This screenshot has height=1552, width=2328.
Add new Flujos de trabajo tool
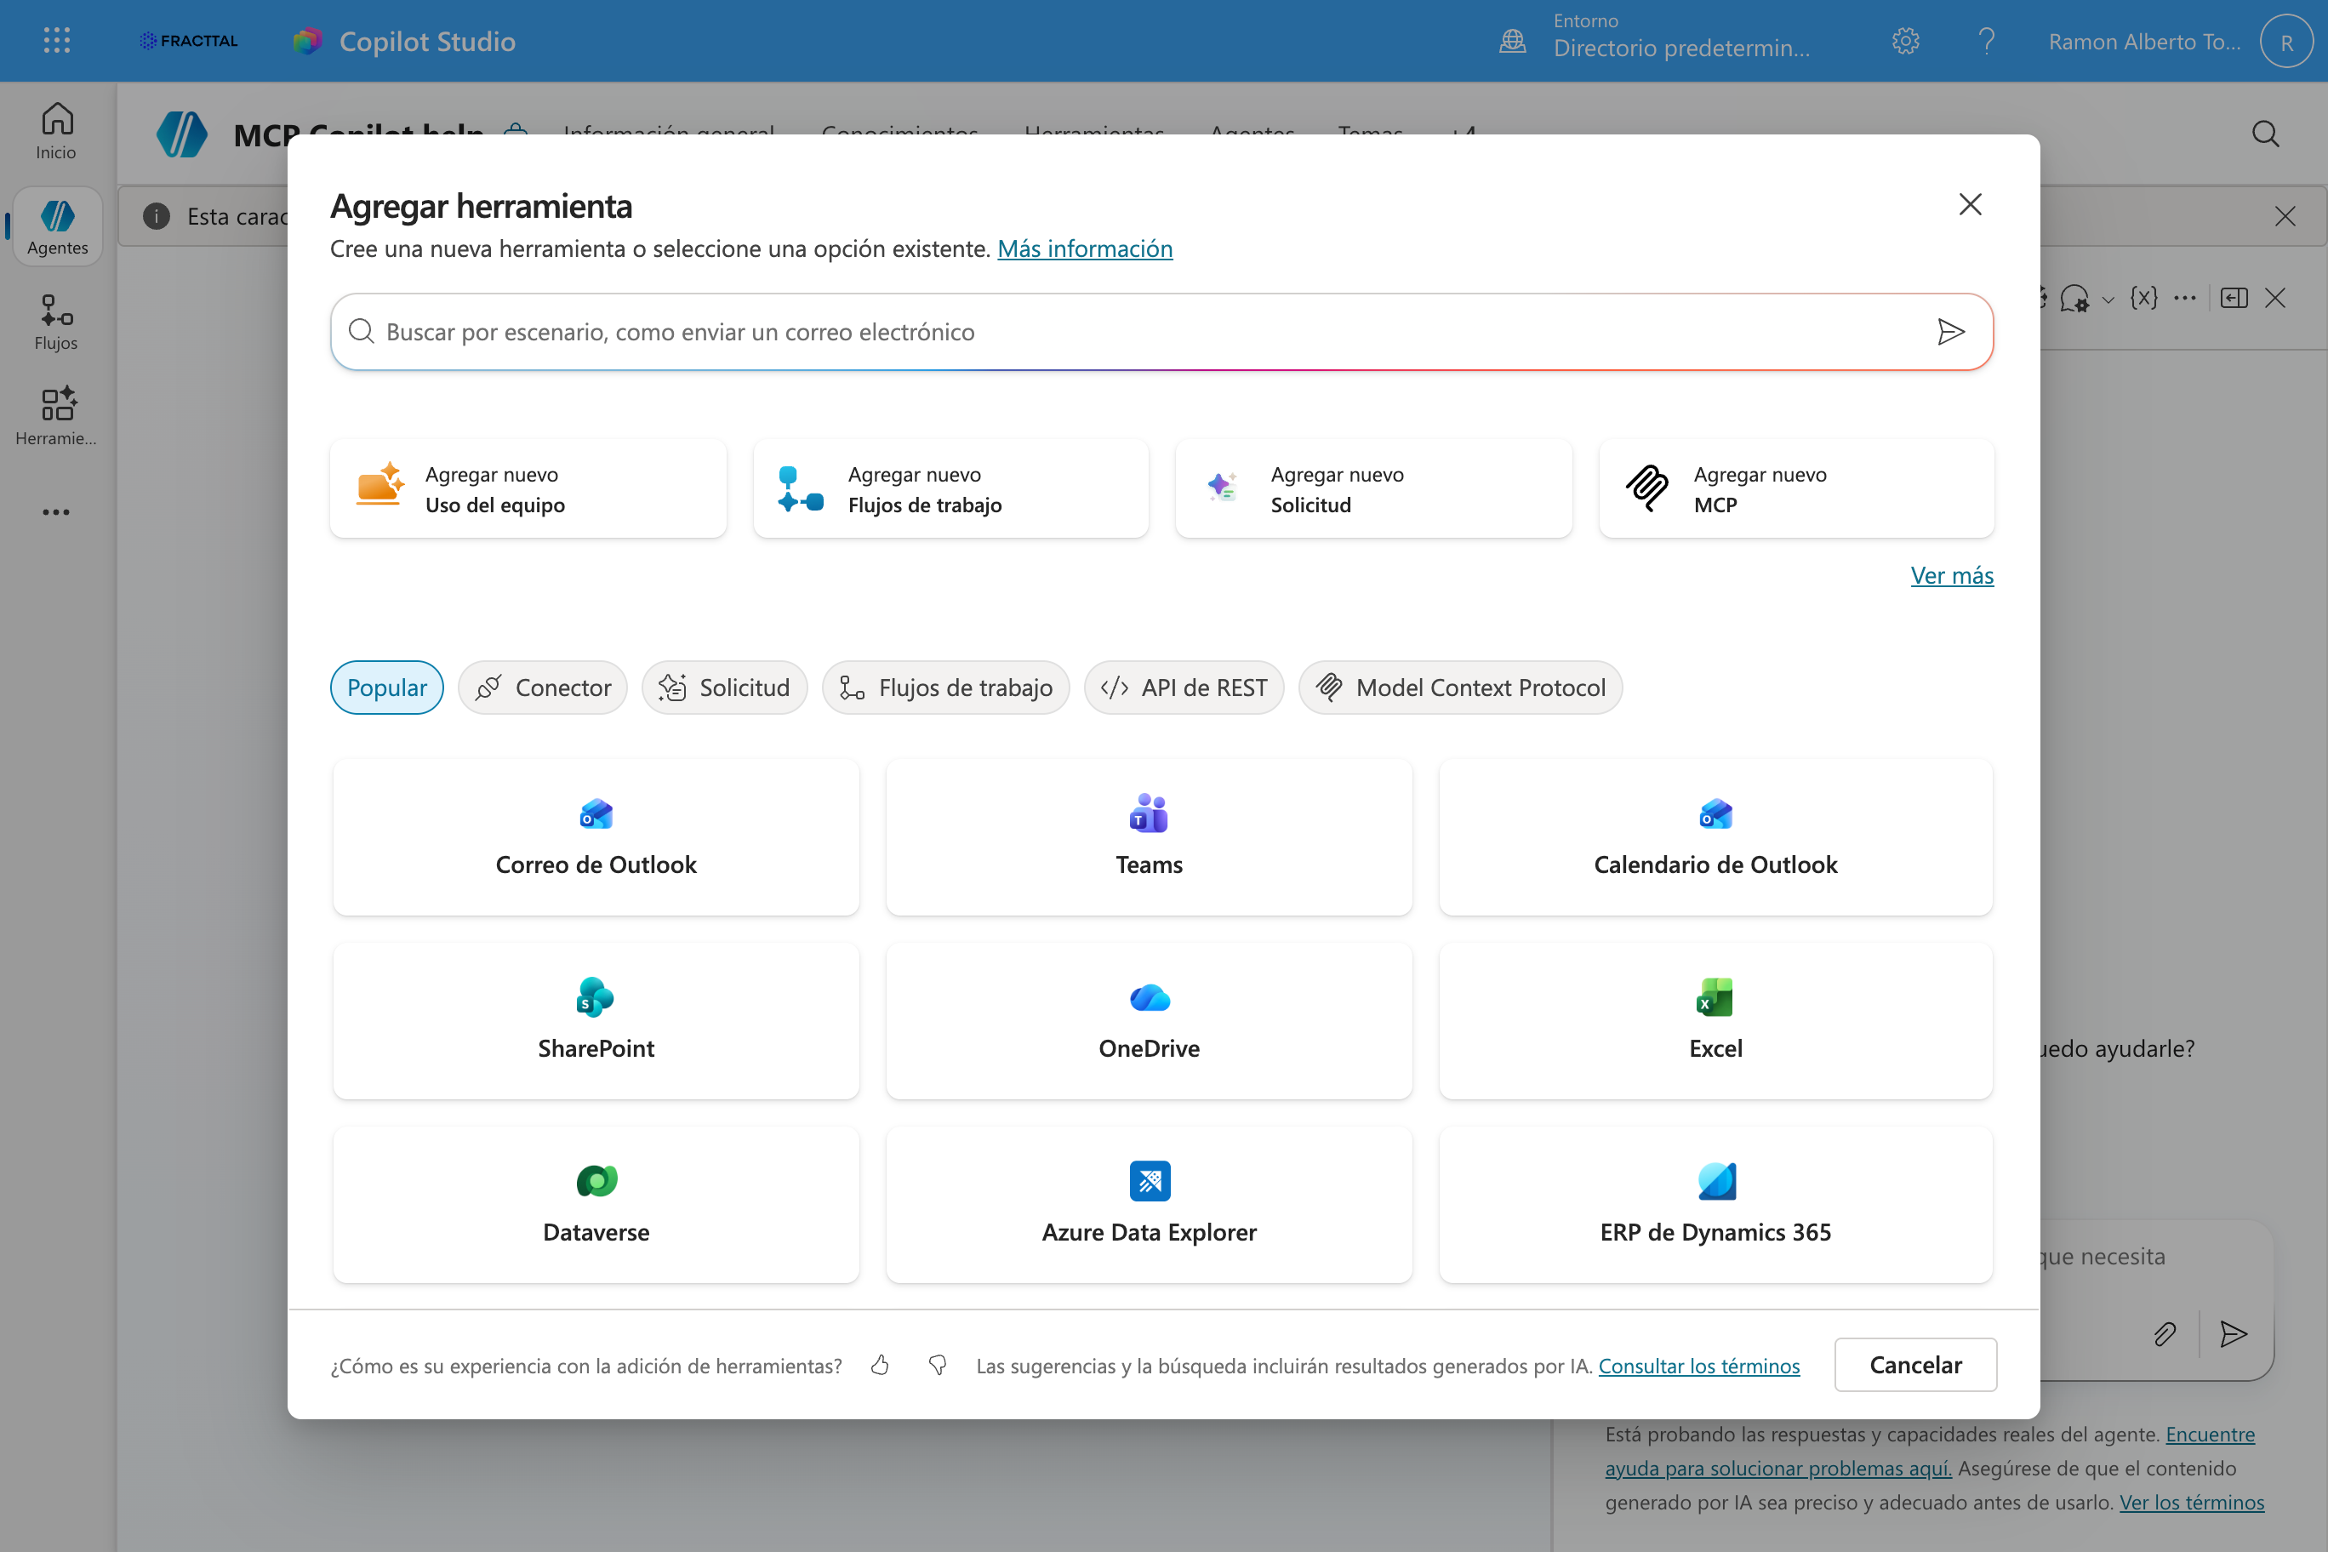point(950,489)
